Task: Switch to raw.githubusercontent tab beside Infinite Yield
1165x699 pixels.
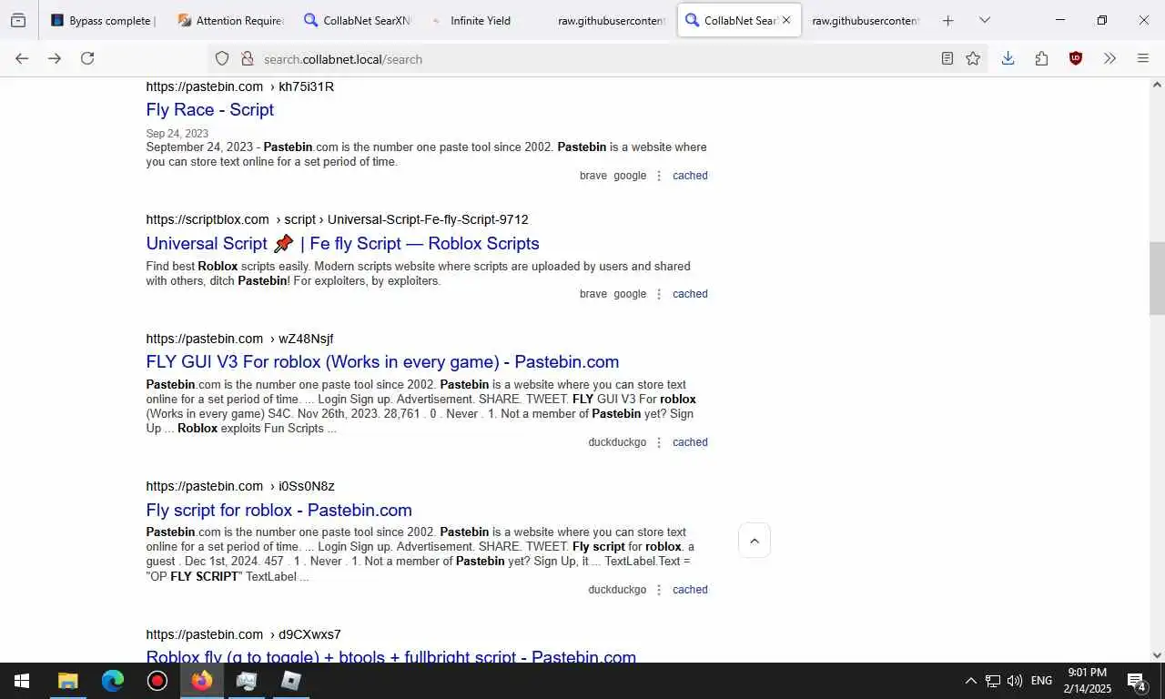Action: click(x=612, y=20)
